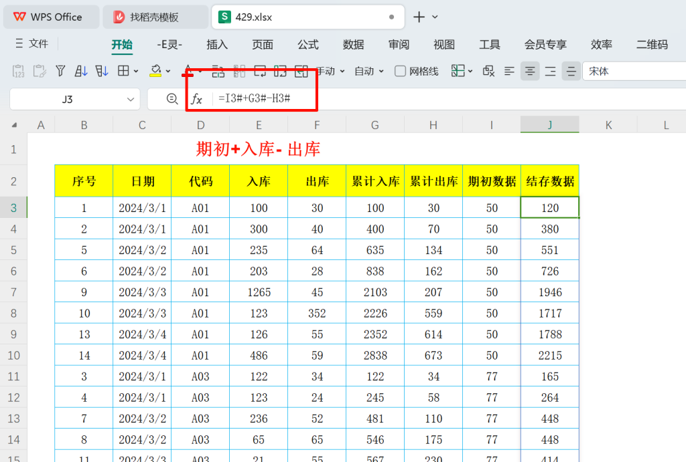Click the 结存数据 header cell

tap(550, 181)
